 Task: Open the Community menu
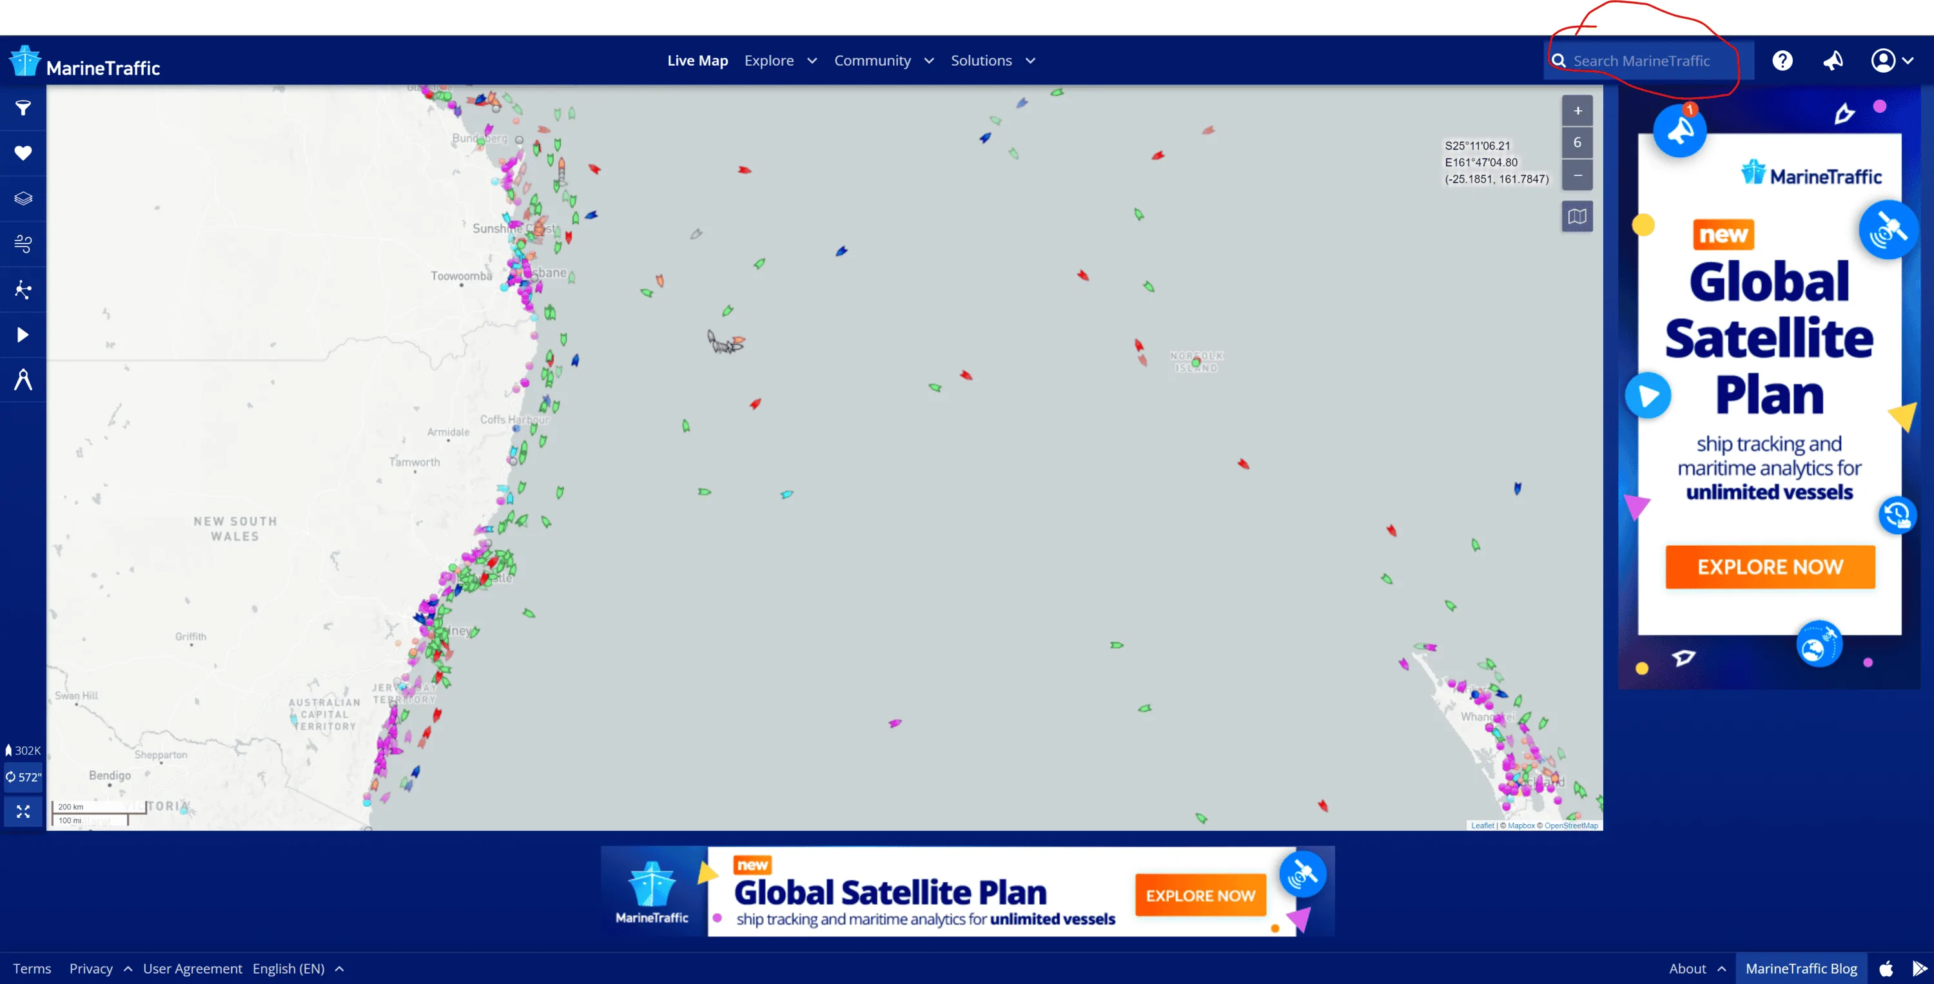tap(872, 61)
